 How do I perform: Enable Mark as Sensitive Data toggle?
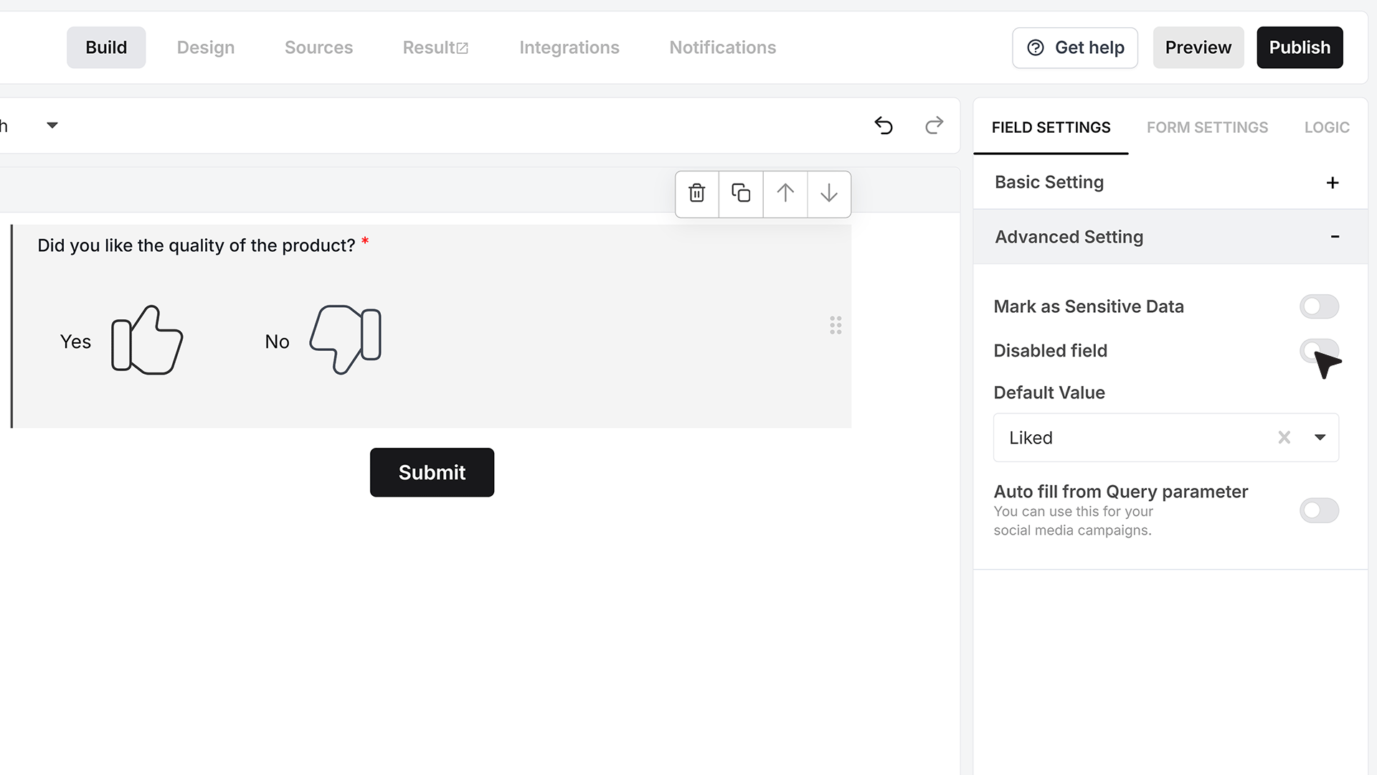click(1319, 307)
